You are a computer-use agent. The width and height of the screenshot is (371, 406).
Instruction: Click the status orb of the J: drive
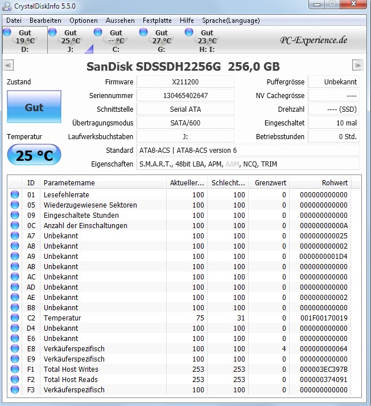52,32
